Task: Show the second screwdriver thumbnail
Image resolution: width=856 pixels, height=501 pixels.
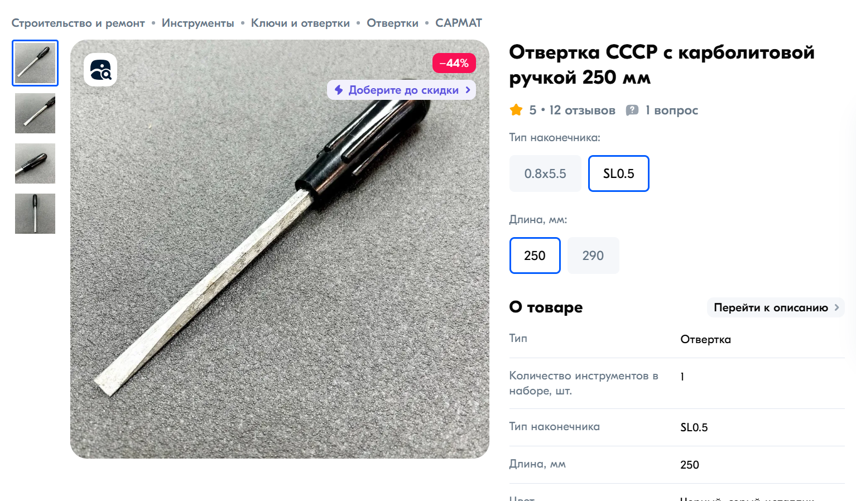Action: [x=35, y=113]
